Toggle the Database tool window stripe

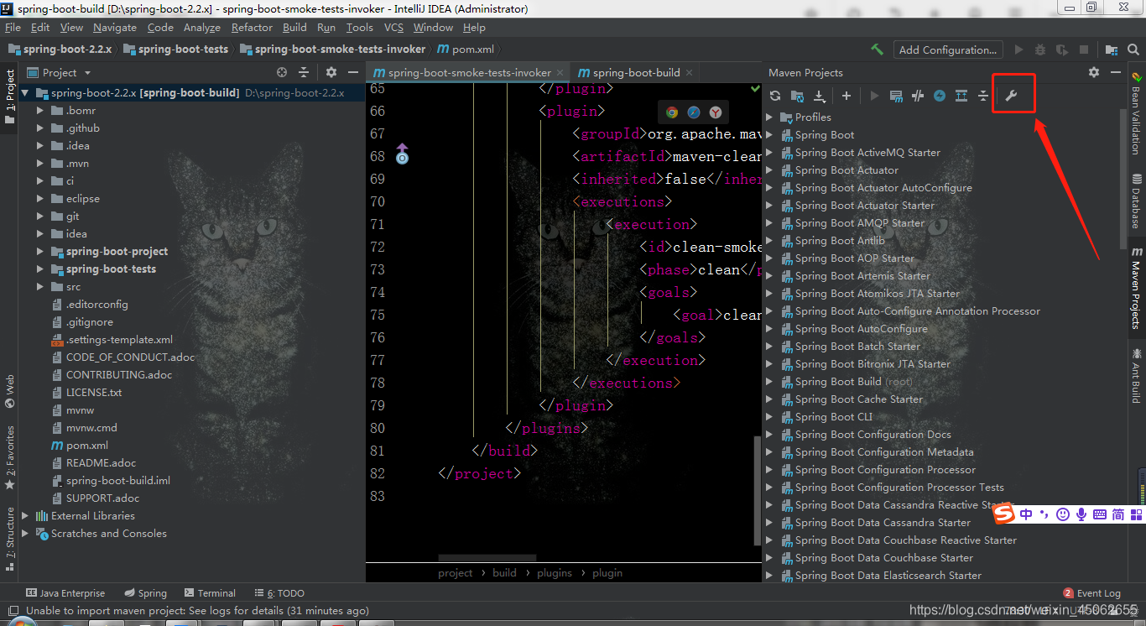pos(1136,201)
